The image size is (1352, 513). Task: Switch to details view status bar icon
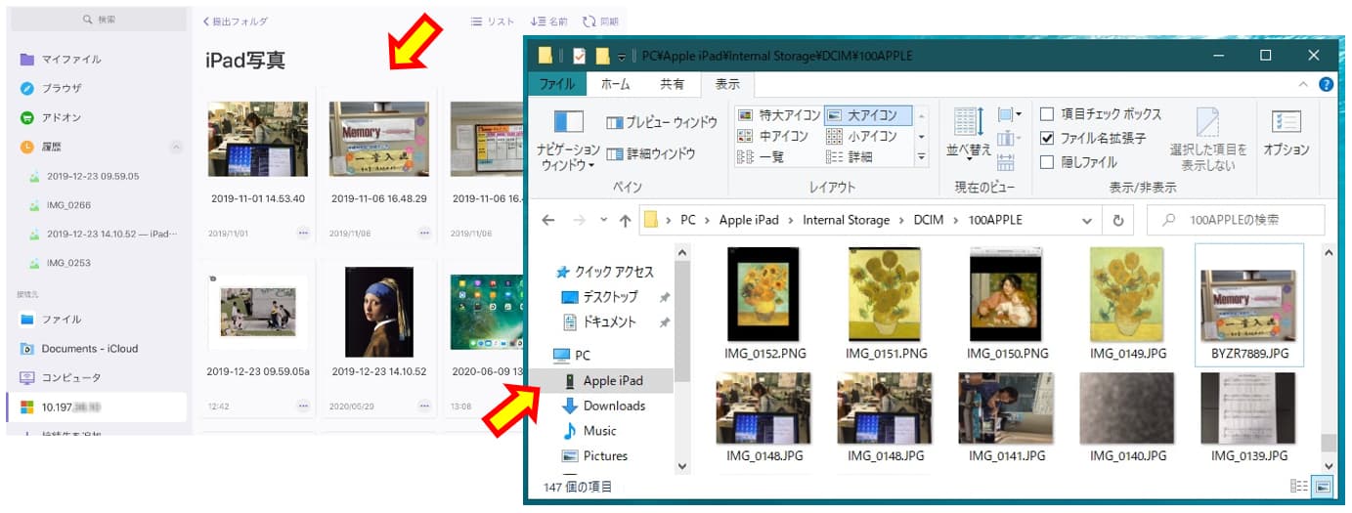pos(1299,486)
